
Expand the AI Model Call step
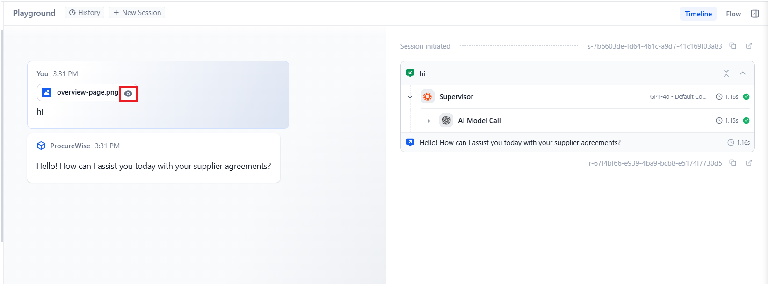[x=428, y=121]
